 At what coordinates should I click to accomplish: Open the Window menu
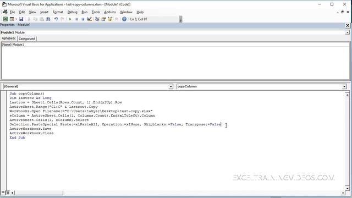coord(126,12)
